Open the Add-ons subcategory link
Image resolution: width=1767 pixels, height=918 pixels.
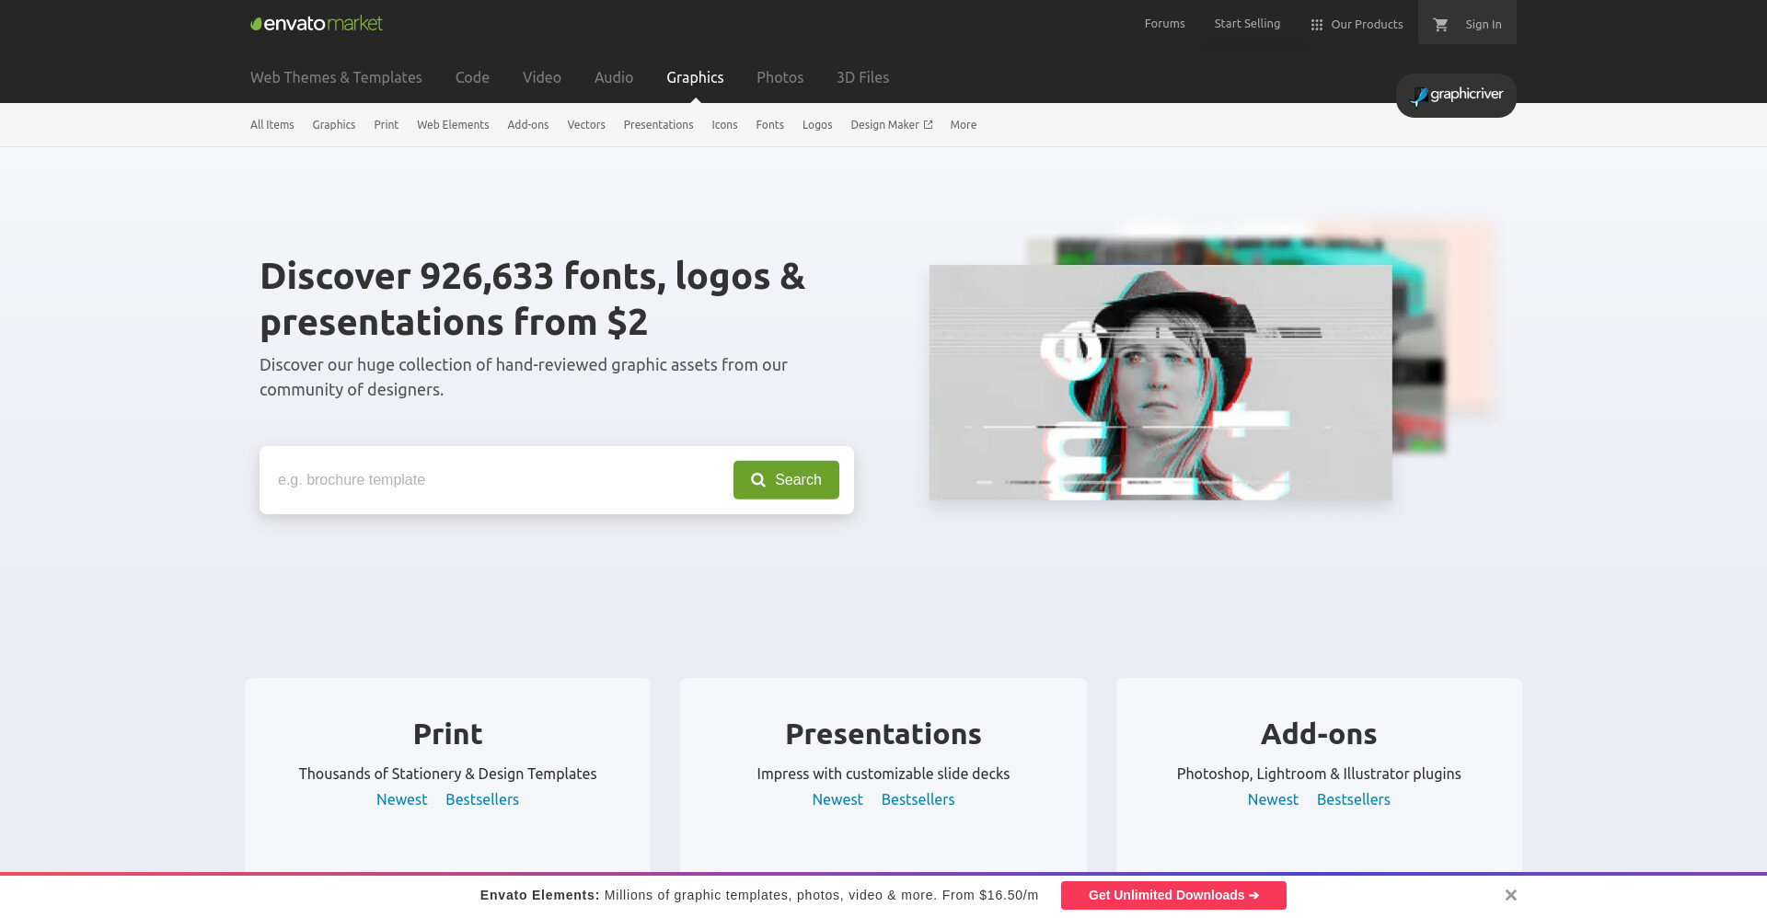pos(528,125)
